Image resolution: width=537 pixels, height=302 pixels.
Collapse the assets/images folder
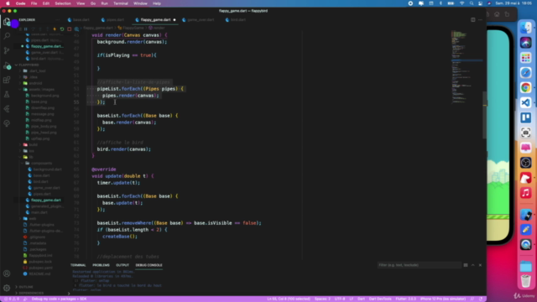click(41, 90)
